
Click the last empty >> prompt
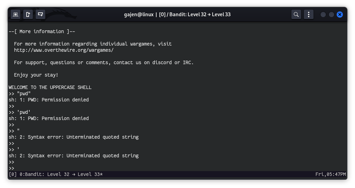(x=12, y=168)
